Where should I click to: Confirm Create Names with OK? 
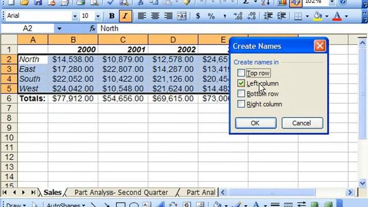click(x=255, y=123)
